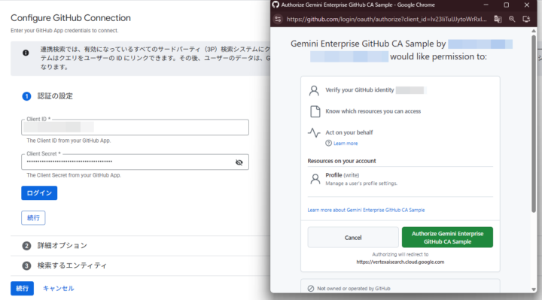Toggle Client Secret visibility eye icon
This screenshot has width=542, height=300.
pyautogui.click(x=239, y=162)
